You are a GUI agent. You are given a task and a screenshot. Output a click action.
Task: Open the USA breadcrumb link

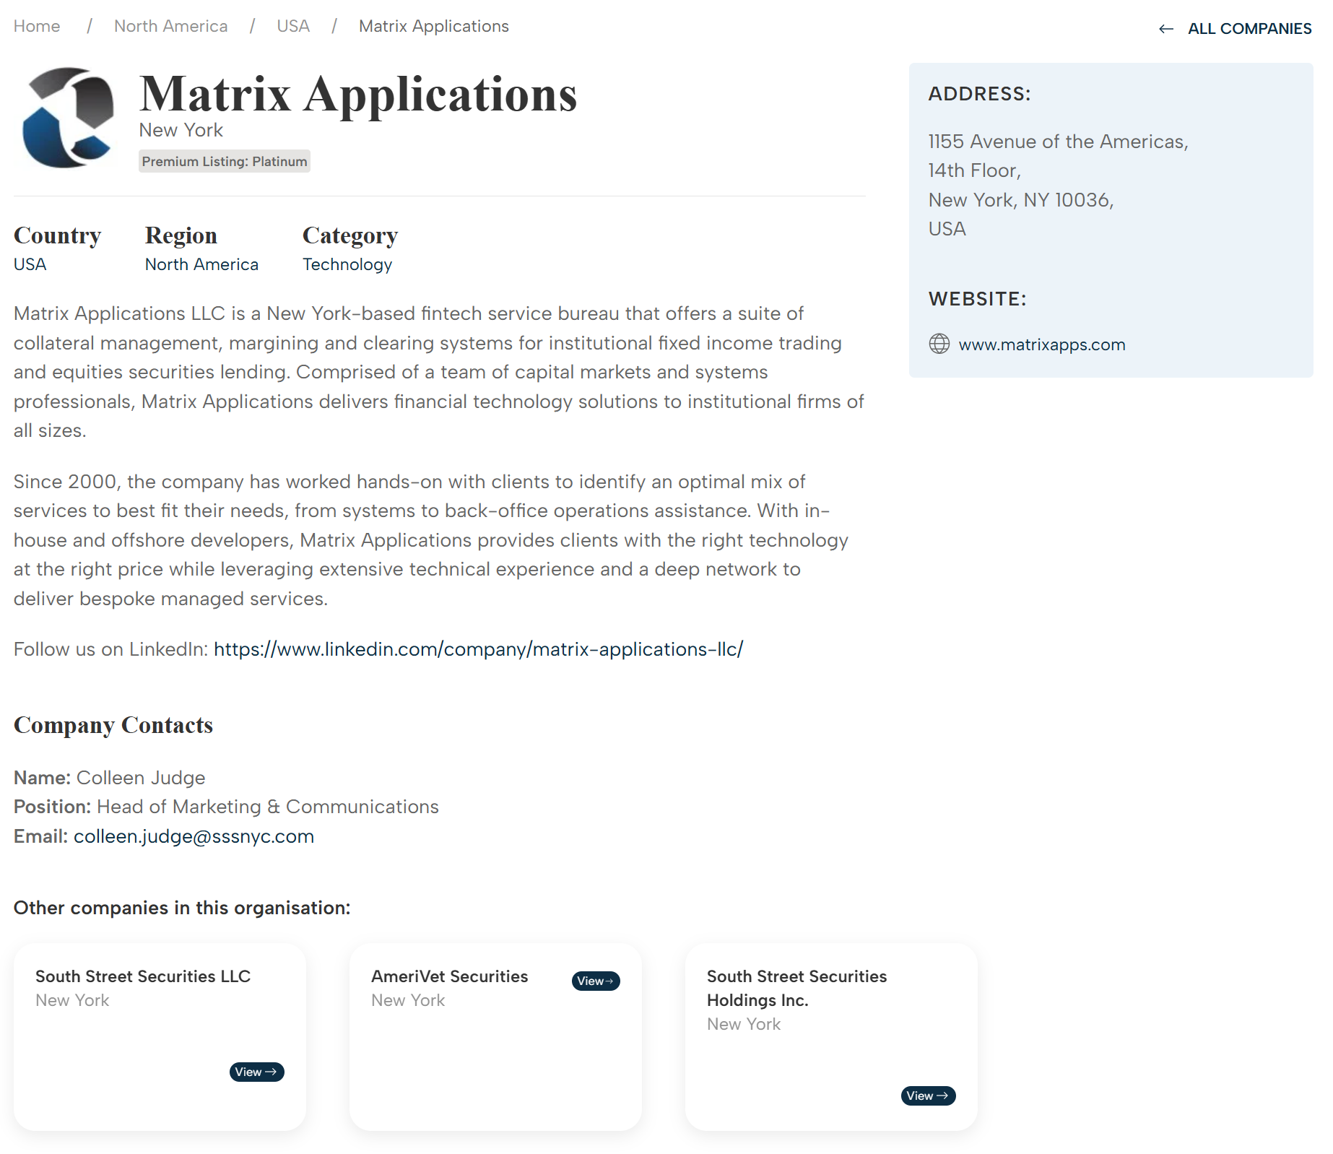tap(292, 26)
